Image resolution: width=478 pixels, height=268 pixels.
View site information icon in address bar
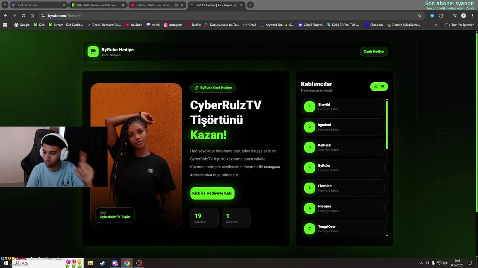pyautogui.click(x=43, y=16)
